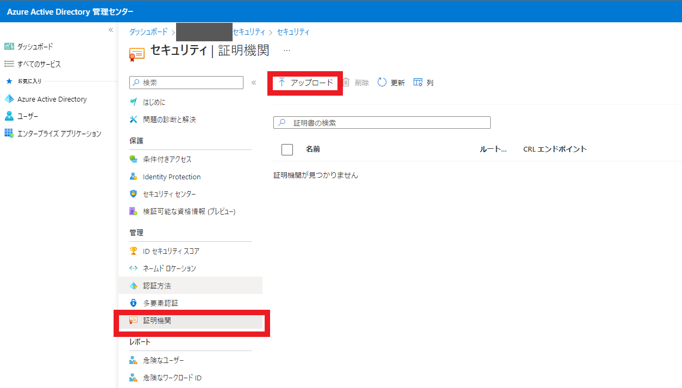Image resolution: width=682 pixels, height=388 pixels.
Task: Click the 危険なユーザー icon
Action: coord(133,360)
